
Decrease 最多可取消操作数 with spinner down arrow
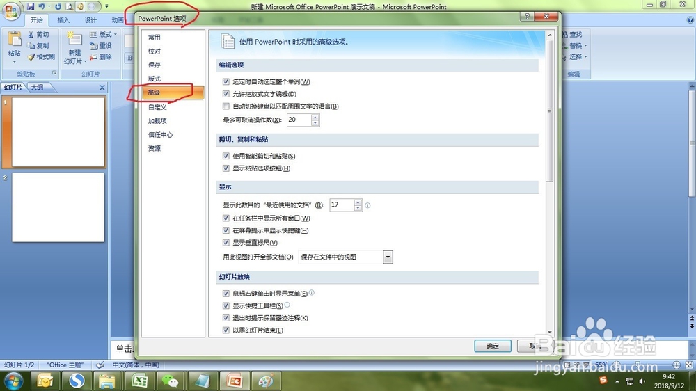pos(315,123)
